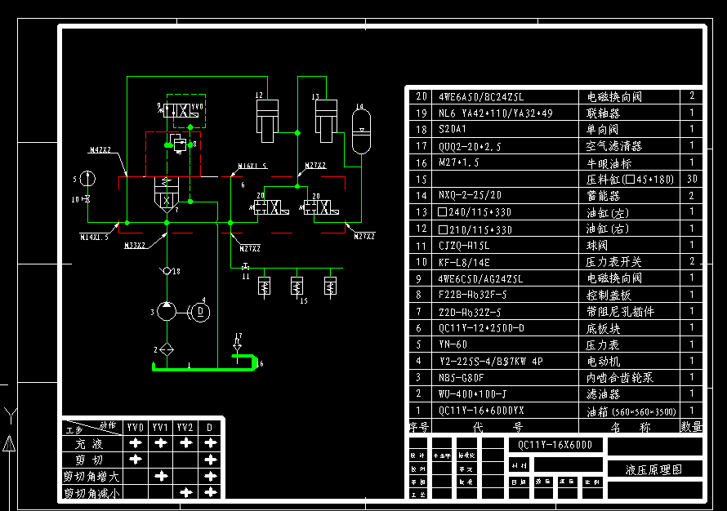Click the check valve symbol numbered 18
Screen dimensions: 727x511
point(167,270)
